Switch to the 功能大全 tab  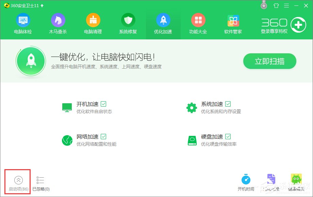click(x=198, y=23)
